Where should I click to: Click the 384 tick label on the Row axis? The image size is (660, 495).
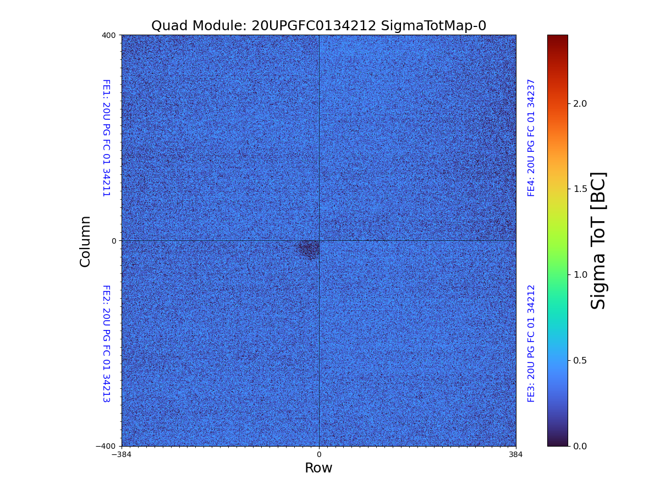[x=515, y=455]
